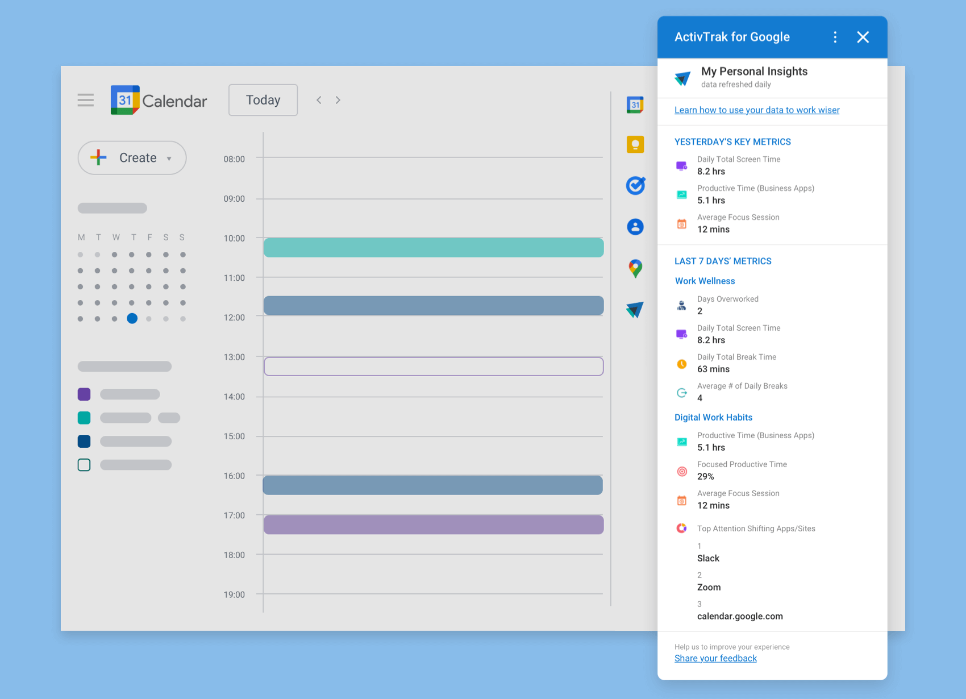Toggle the teal calendar checkbox in the sidebar
Image resolution: width=966 pixels, height=699 pixels.
pyautogui.click(x=84, y=417)
